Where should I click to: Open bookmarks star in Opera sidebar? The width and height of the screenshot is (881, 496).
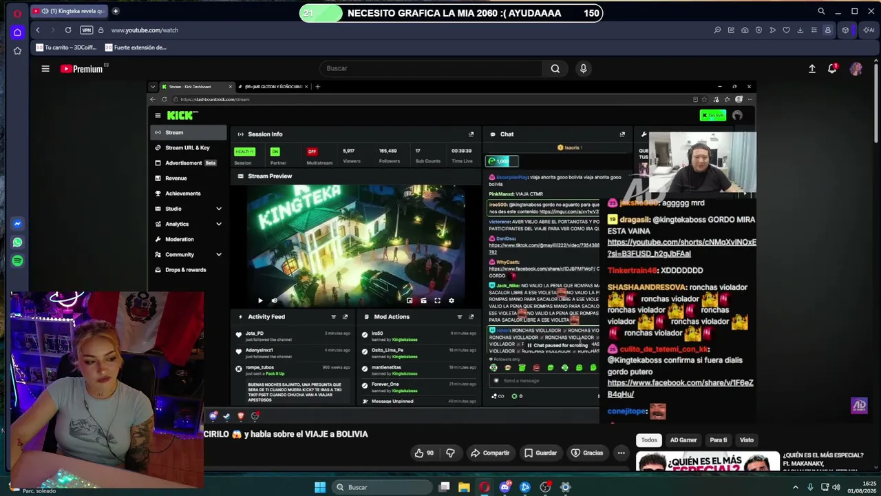[17, 50]
